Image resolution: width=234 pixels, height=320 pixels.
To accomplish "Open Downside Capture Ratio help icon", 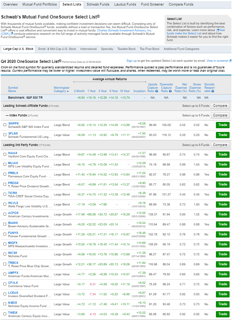I will [170, 91].
